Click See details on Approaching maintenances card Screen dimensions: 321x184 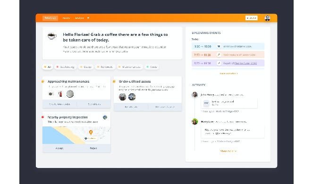coord(94,104)
